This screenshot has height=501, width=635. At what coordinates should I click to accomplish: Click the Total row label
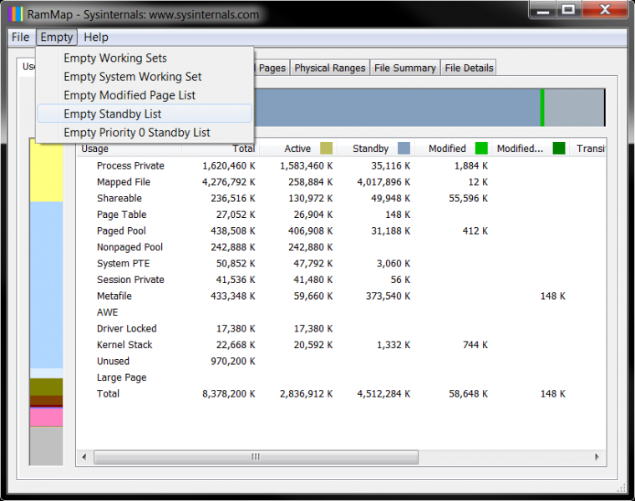point(108,394)
